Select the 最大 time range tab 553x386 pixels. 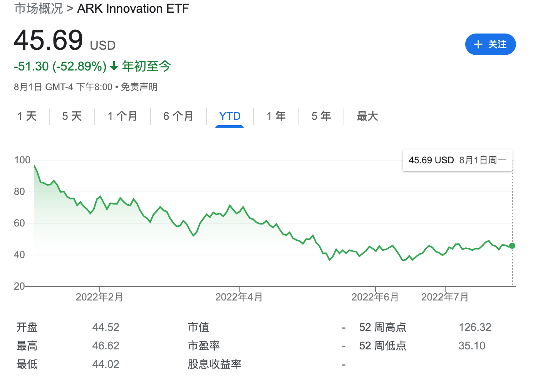coord(367,116)
